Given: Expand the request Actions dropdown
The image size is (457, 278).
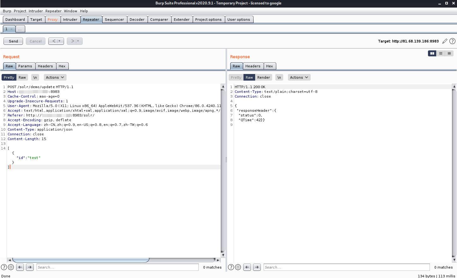Looking at the screenshot, I should pyautogui.click(x=55, y=77).
